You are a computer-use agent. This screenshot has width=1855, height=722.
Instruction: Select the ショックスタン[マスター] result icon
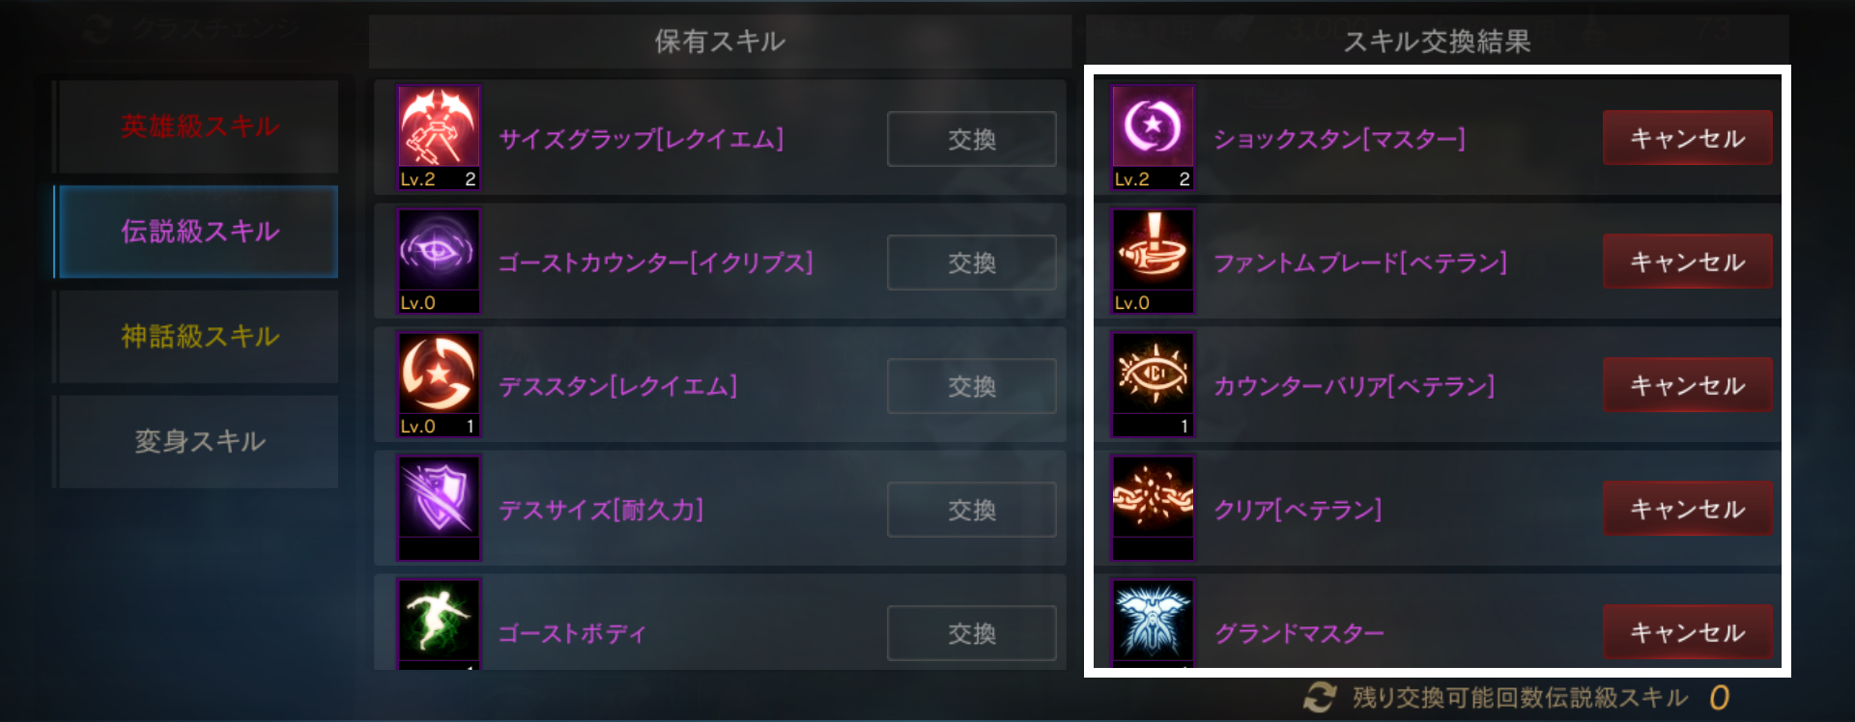[x=1153, y=137]
